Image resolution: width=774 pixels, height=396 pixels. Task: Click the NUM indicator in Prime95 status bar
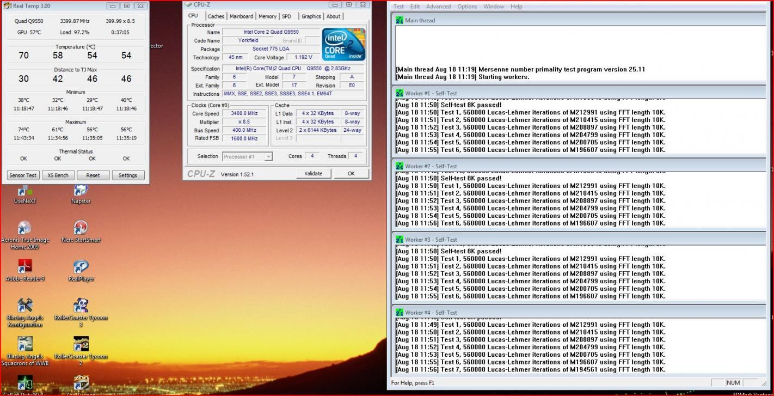pos(733,383)
